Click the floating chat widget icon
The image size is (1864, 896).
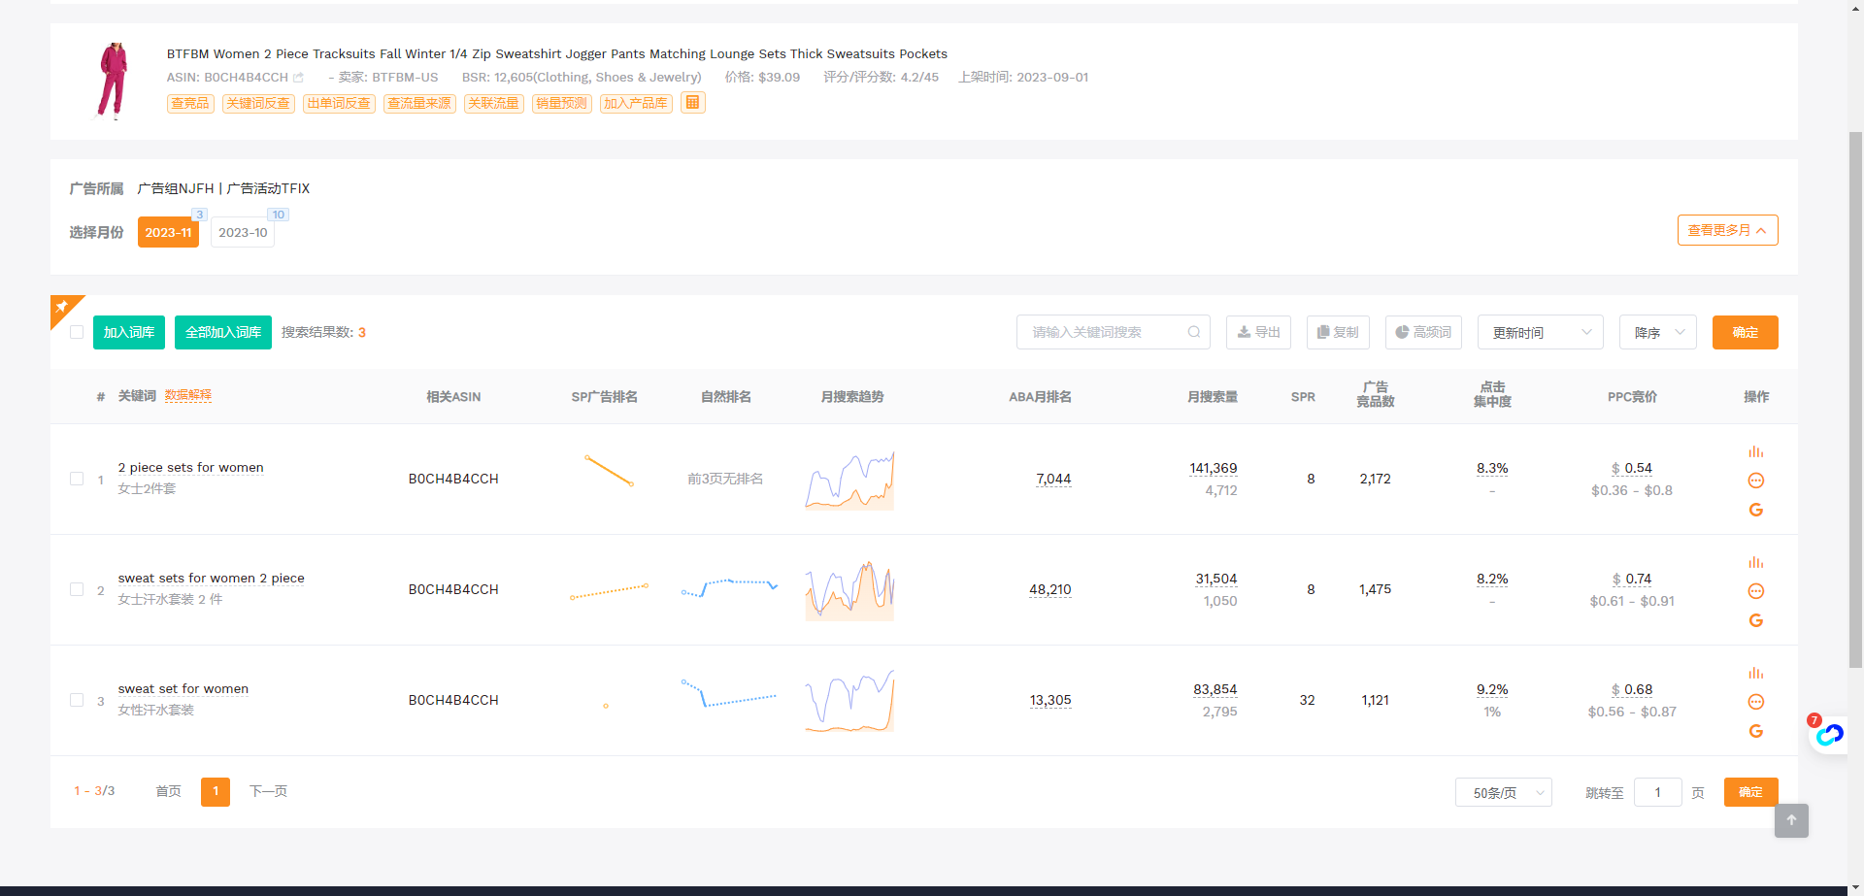[1830, 735]
